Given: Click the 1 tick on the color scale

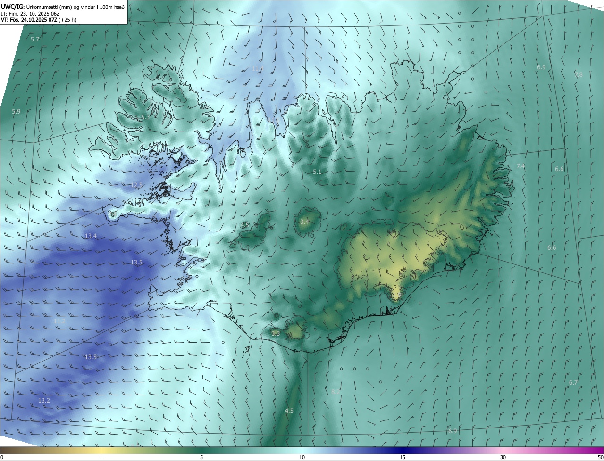Looking at the screenshot, I should click(x=101, y=458).
